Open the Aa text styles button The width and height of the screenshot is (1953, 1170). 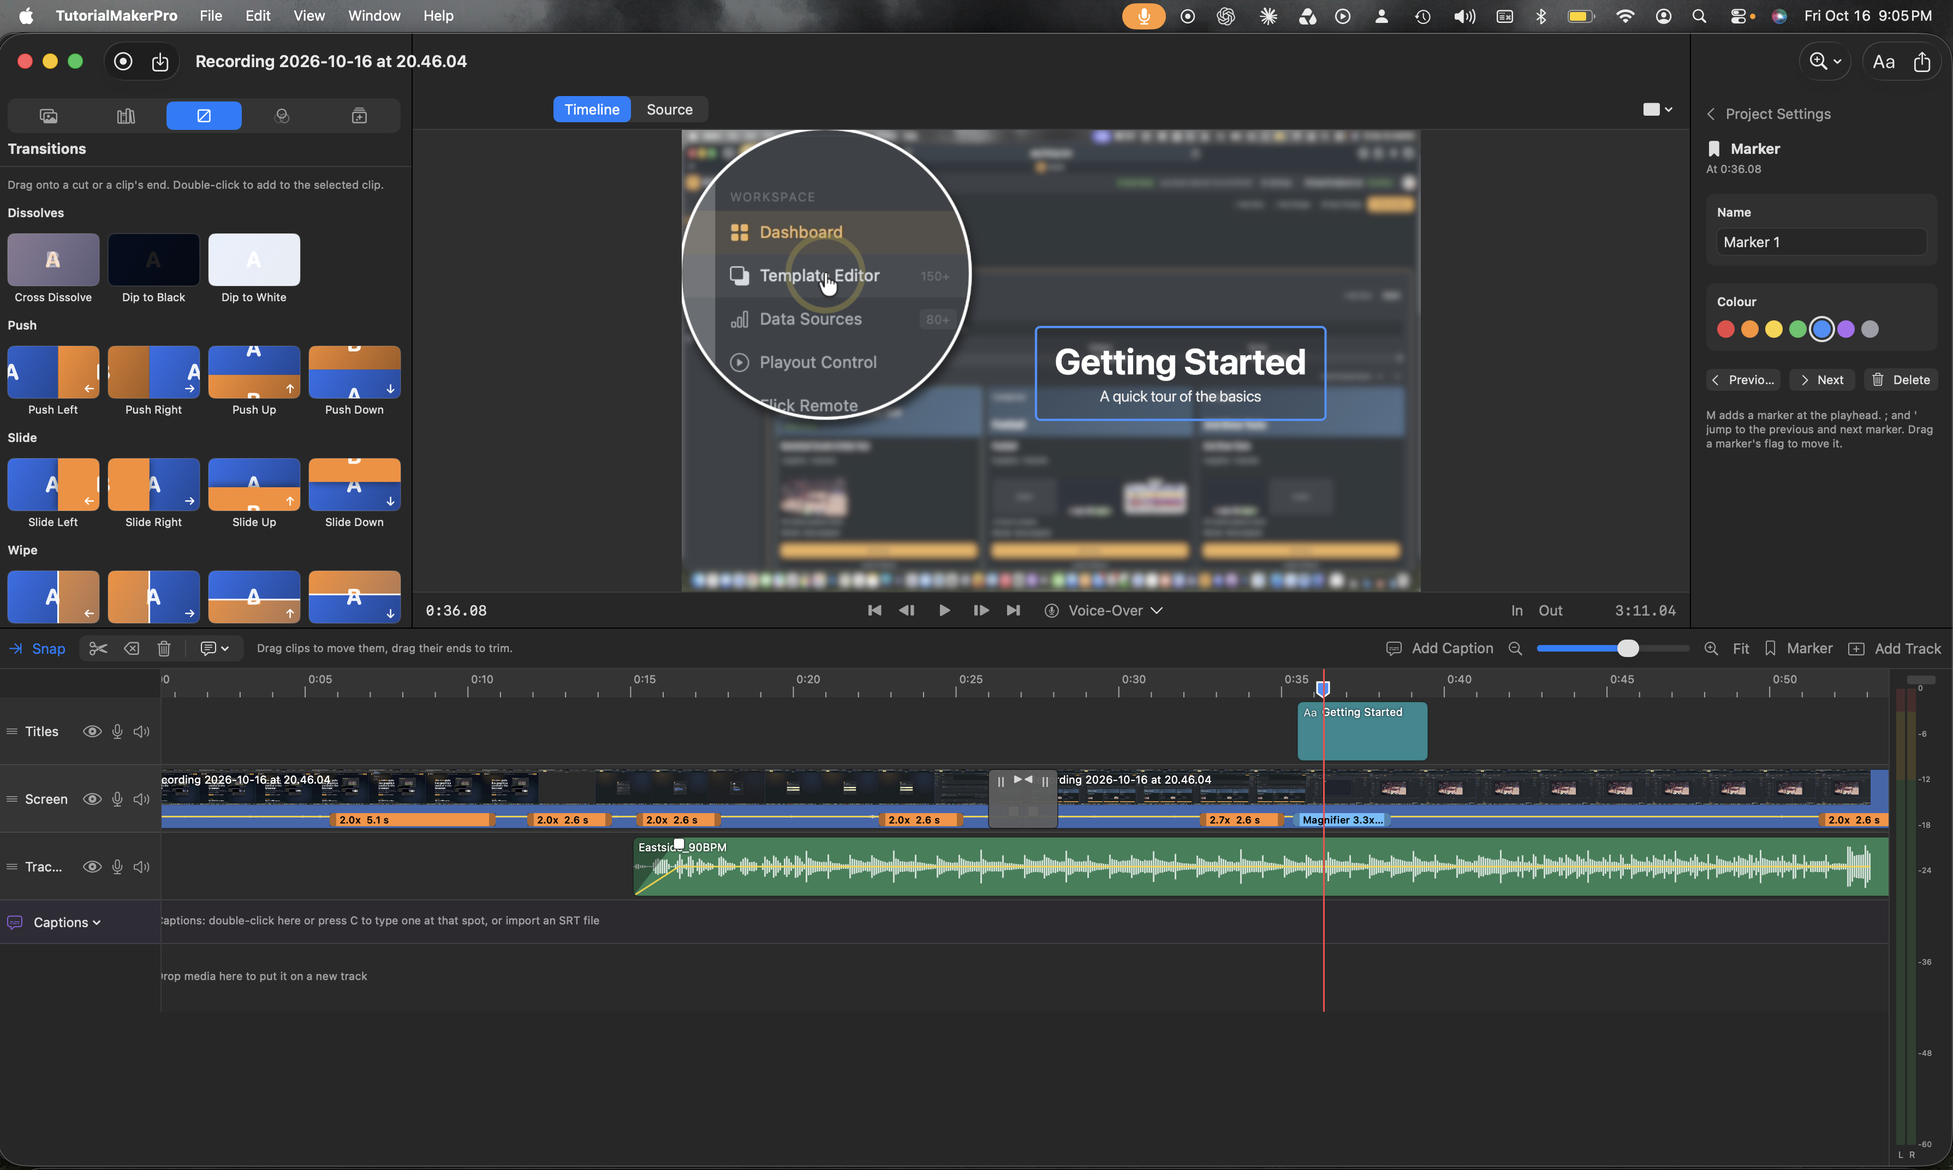click(x=1883, y=62)
